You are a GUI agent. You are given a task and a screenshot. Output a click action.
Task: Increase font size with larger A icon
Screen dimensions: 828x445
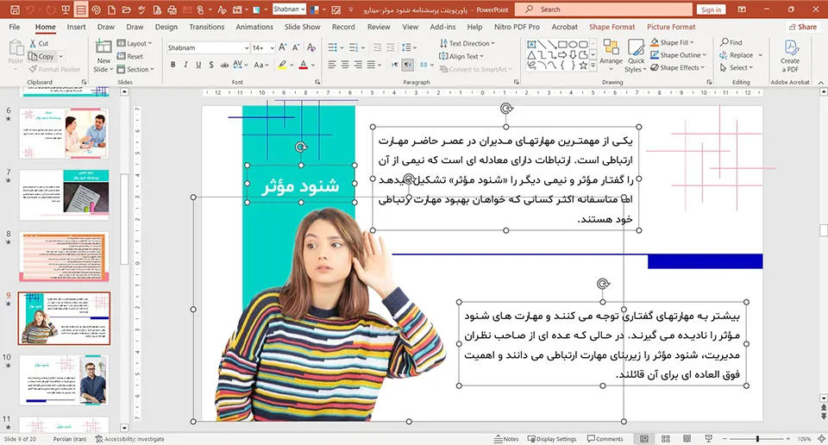pos(283,47)
